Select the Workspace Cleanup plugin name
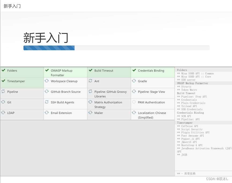Image resolution: width=232 pixels, height=183 pixels. coord(64,81)
